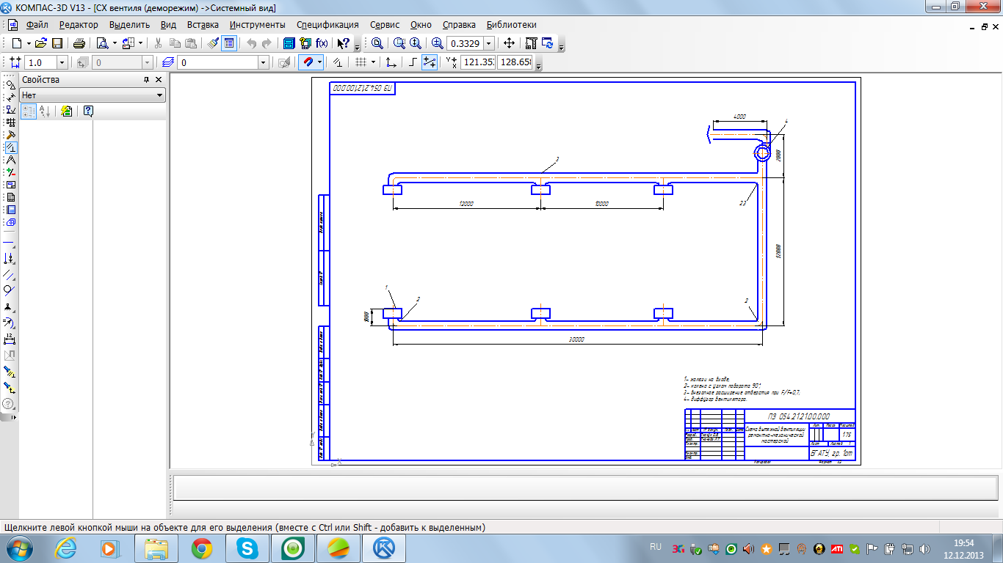The height and width of the screenshot is (563, 1003).
Task: Open the Библиотеки menu
Action: [x=512, y=25]
